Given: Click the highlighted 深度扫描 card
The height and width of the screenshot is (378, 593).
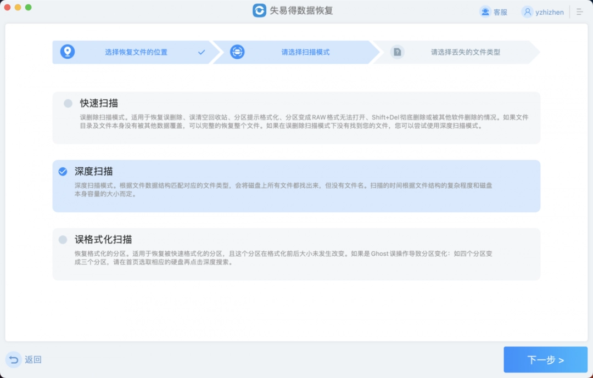Looking at the screenshot, I should point(296,185).
